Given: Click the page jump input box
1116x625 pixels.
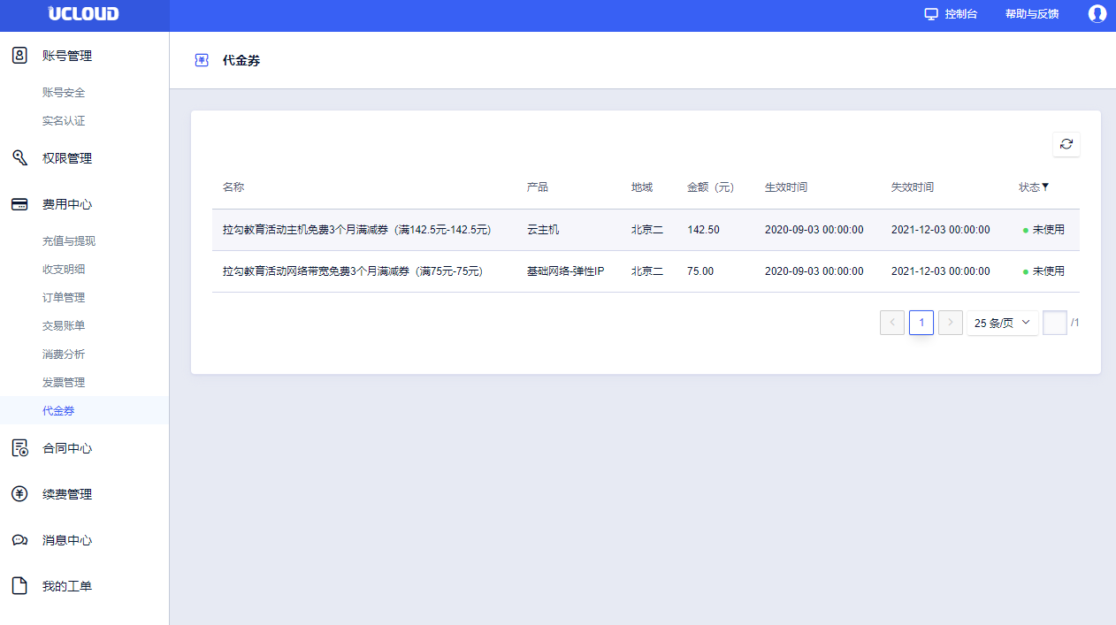Looking at the screenshot, I should [1054, 323].
